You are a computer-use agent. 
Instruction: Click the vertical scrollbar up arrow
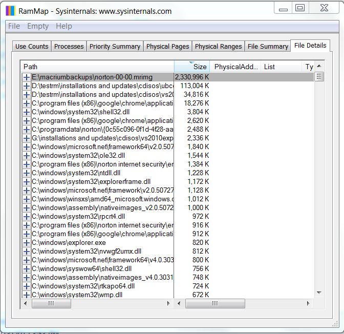click(319, 66)
